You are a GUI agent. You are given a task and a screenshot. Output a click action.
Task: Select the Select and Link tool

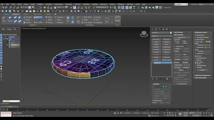click(10, 8)
